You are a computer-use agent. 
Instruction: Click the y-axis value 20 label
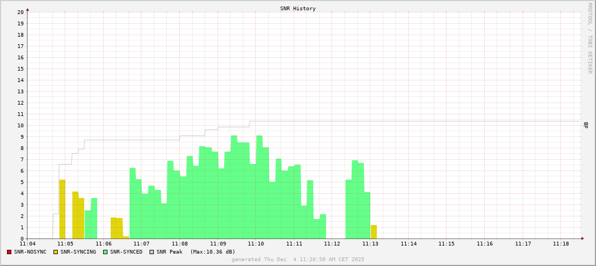coord(20,12)
